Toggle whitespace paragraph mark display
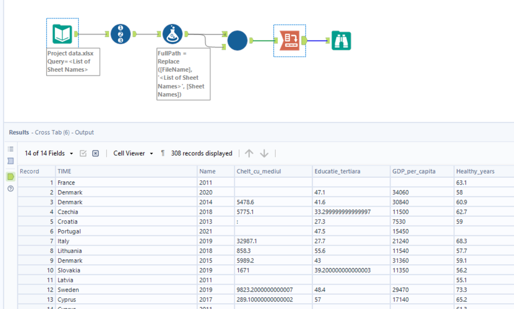The width and height of the screenshot is (514, 309). (163, 153)
